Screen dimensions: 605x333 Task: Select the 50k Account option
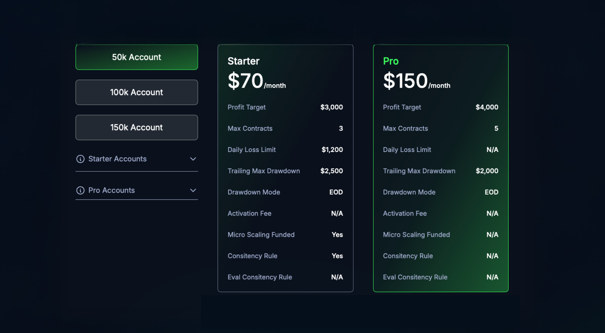(x=136, y=57)
